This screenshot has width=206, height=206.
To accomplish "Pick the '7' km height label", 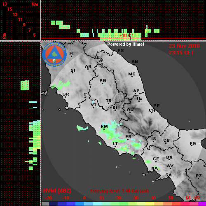I will click(29, 30).
